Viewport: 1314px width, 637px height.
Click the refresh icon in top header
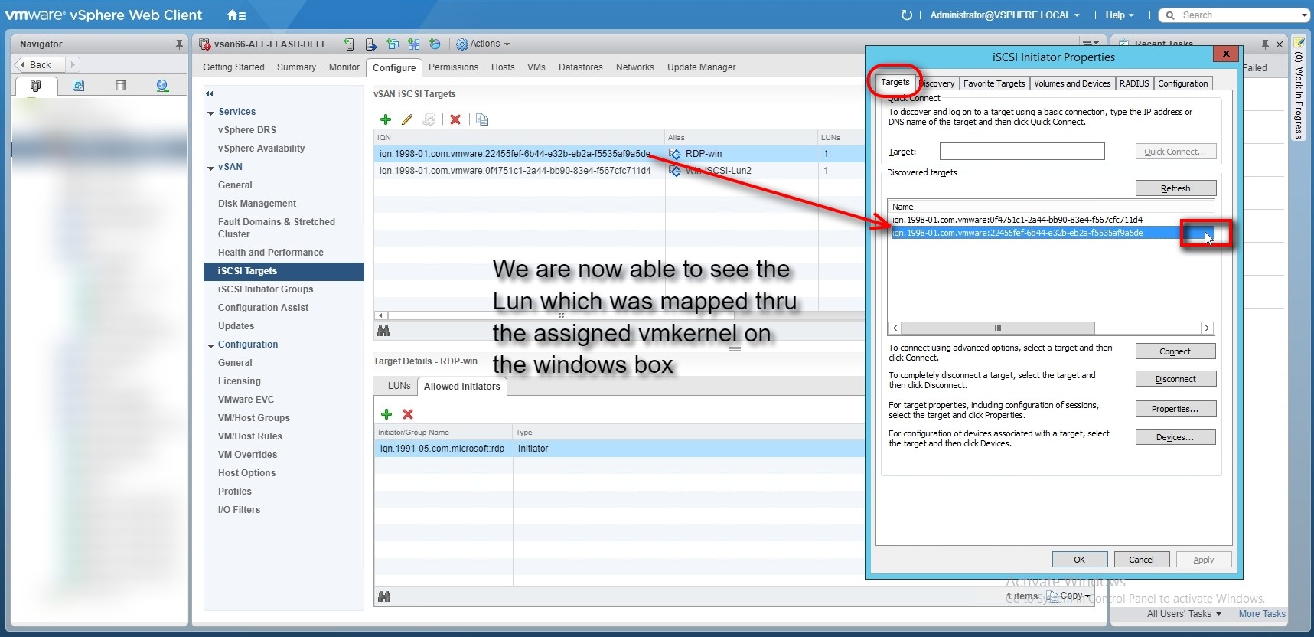click(907, 15)
